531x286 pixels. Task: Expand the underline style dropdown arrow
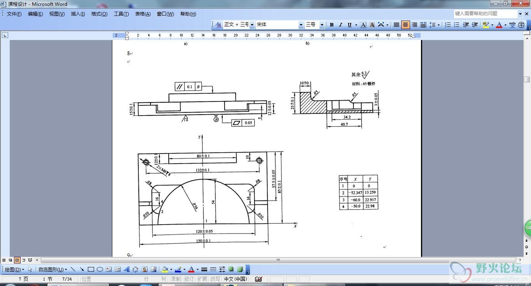tap(356, 24)
